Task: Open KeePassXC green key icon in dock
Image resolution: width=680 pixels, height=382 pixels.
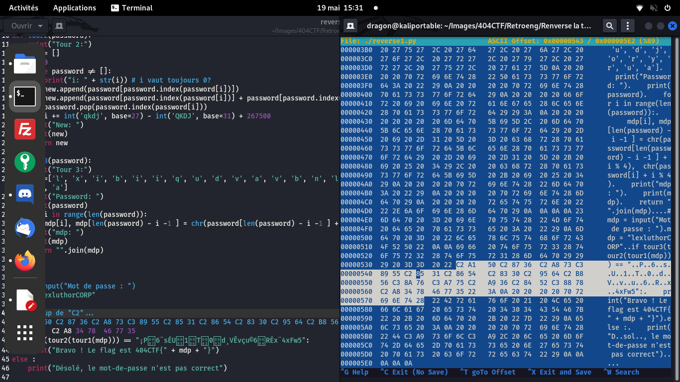Action: (x=25, y=162)
